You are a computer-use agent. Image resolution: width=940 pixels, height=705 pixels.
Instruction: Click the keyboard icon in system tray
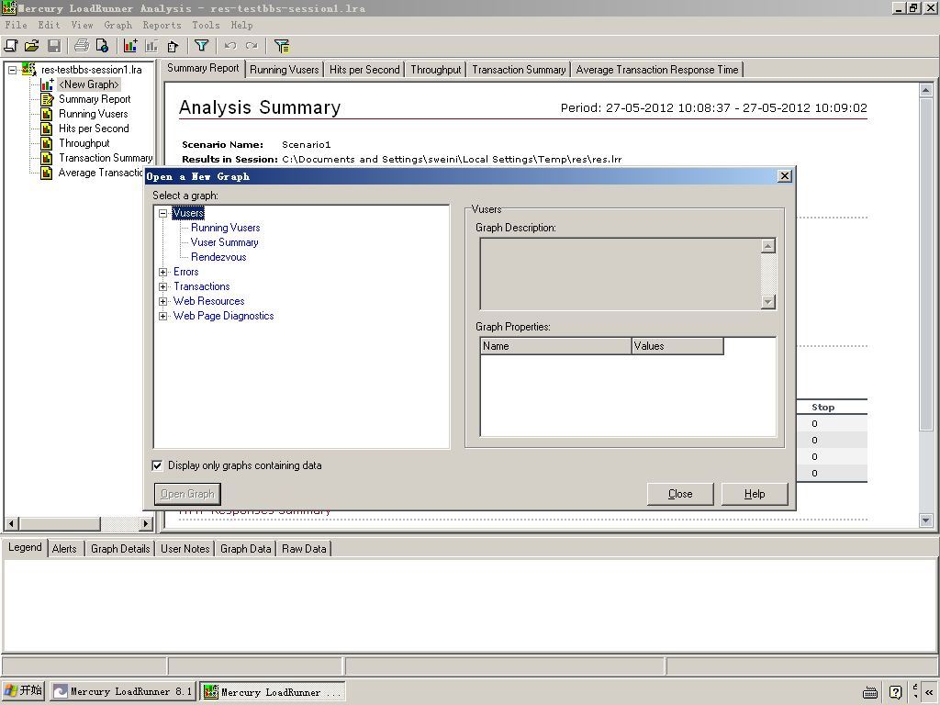click(870, 692)
